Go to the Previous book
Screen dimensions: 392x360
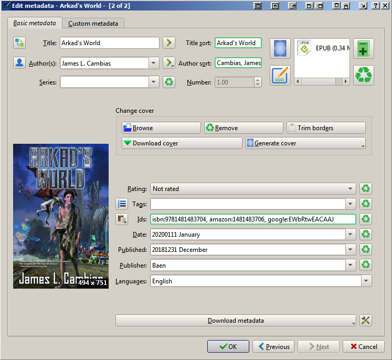(x=273, y=346)
